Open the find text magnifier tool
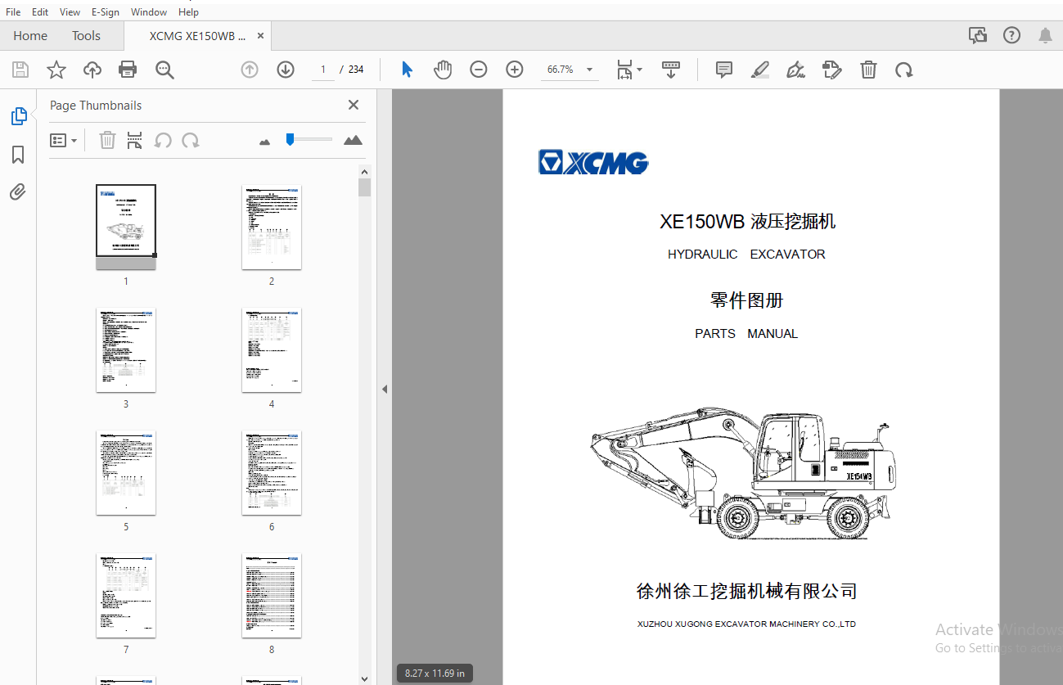Image resolution: width=1063 pixels, height=685 pixels. click(164, 70)
